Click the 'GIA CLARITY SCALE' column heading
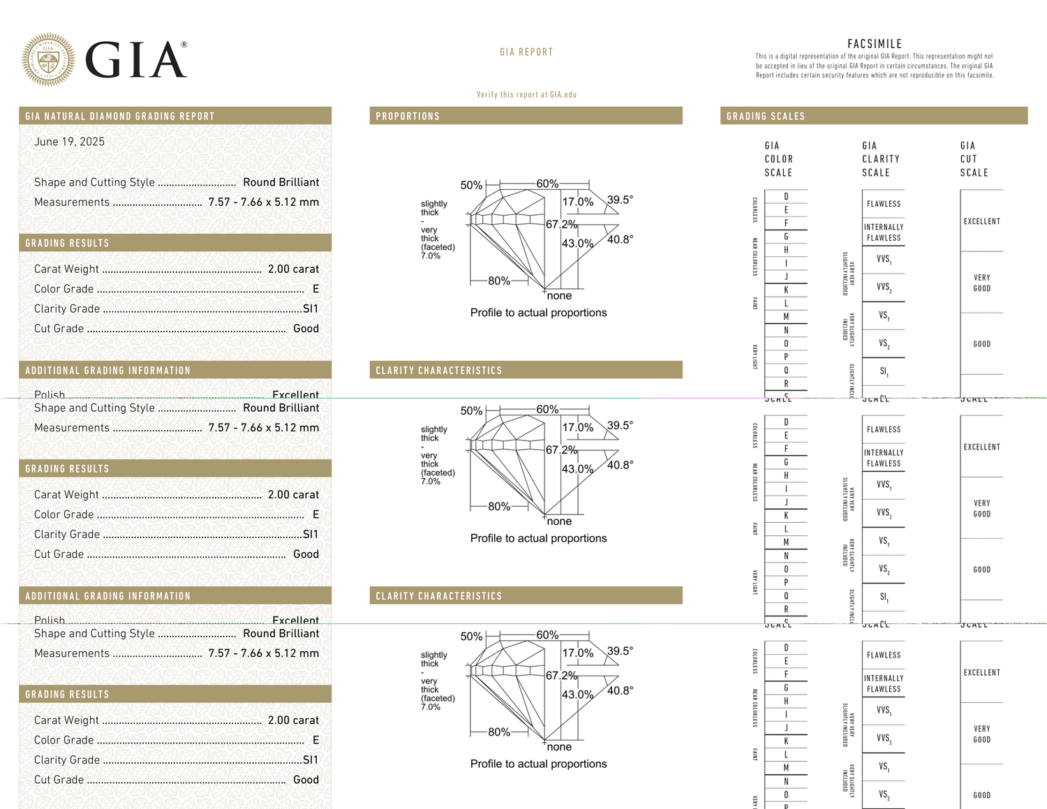This screenshot has width=1047, height=809. 880,159
